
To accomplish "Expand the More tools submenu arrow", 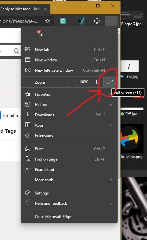I will pos(111,180).
